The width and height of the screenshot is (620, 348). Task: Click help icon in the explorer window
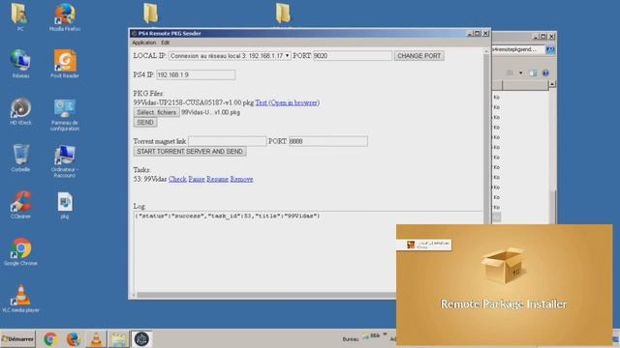point(545,73)
